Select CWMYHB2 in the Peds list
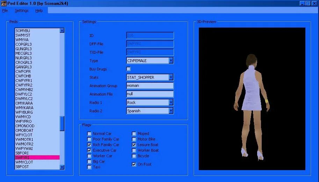Image resolution: width=319 pixels, height=182 pixels. (37, 90)
